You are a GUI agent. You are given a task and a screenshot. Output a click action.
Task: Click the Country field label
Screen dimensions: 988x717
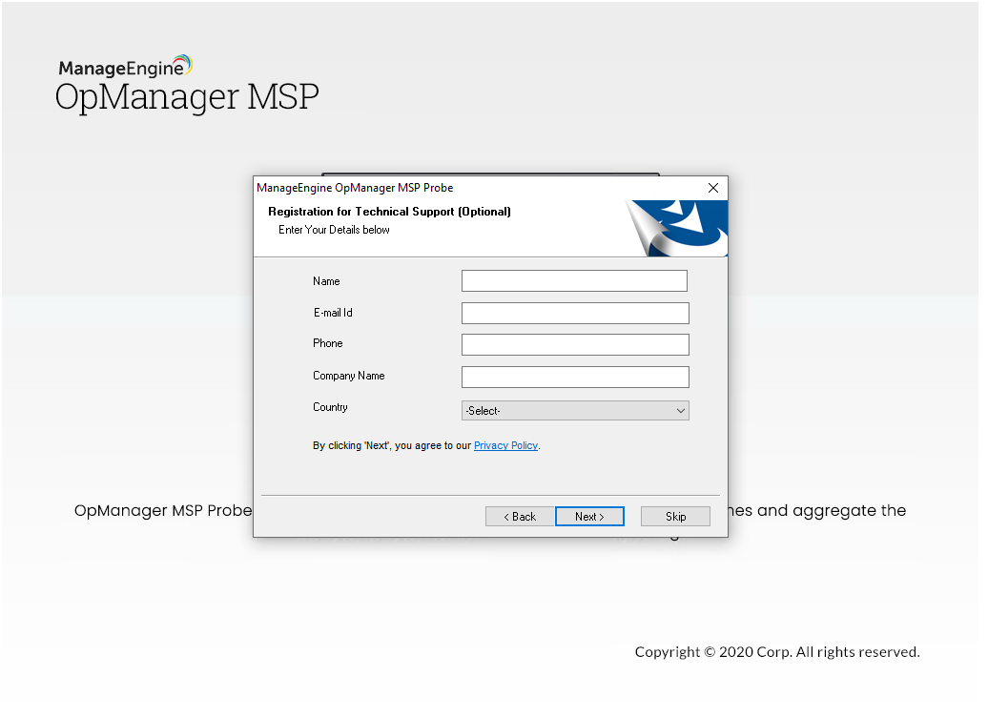pos(330,407)
